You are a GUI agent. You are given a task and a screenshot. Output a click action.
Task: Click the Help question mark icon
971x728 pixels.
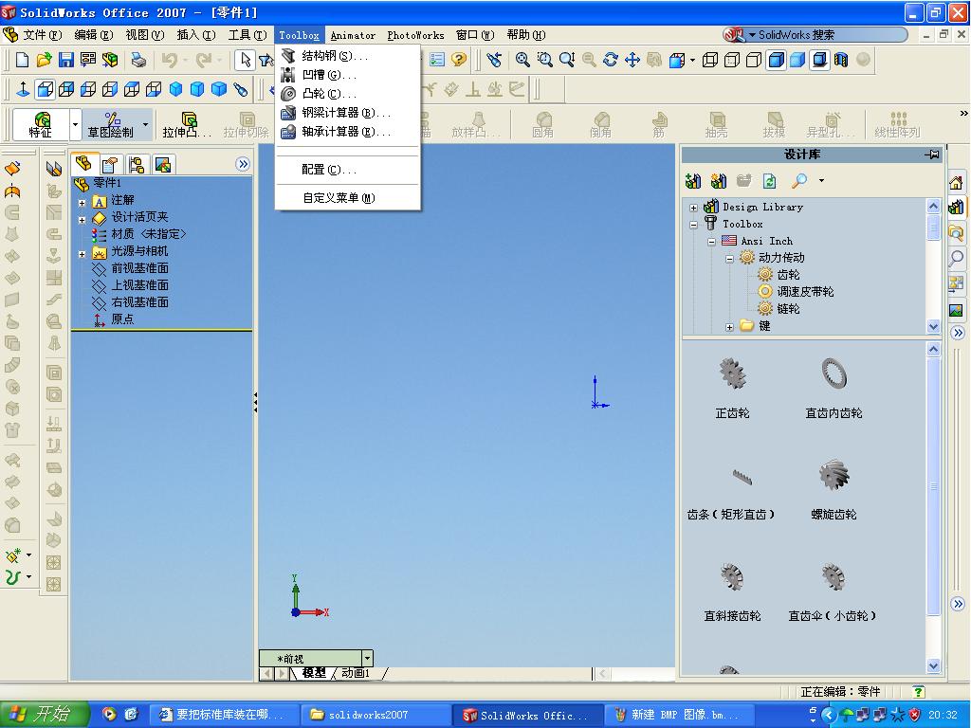click(x=459, y=60)
